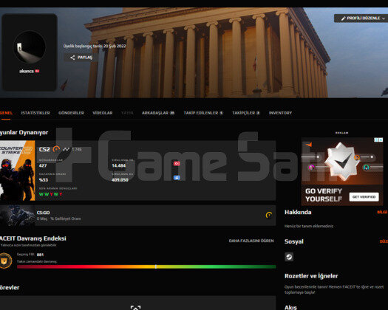Click the PAYLAŞ share button
This screenshot has height=310, width=388.
click(x=81, y=58)
